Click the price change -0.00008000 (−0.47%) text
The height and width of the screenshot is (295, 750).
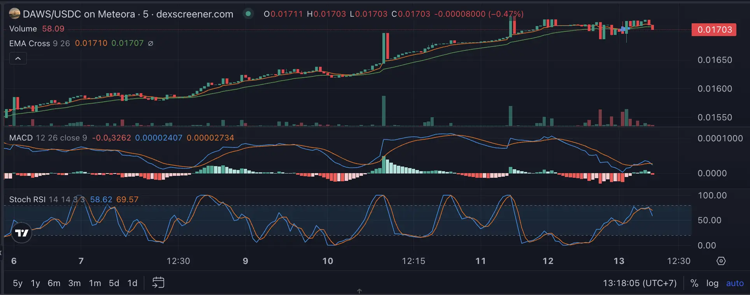(x=479, y=14)
